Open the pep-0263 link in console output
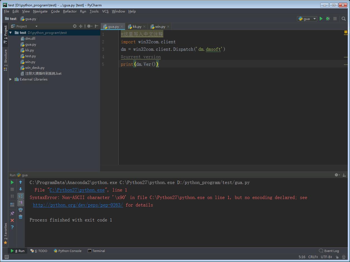350x262 pixels. [x=78, y=205]
